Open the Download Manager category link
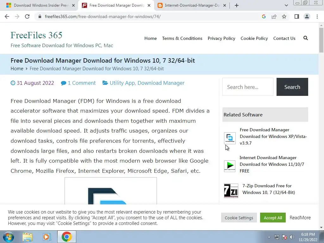Screen dimensions: 324x243 tap(161, 83)
